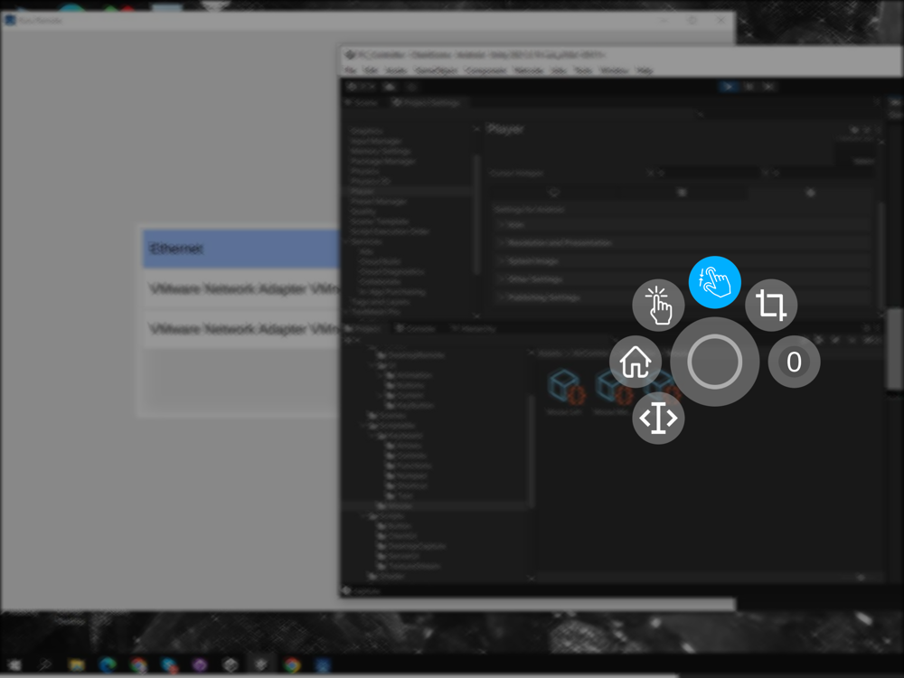The width and height of the screenshot is (904, 678).
Task: Open the Windows Start menu
Action: click(x=14, y=664)
